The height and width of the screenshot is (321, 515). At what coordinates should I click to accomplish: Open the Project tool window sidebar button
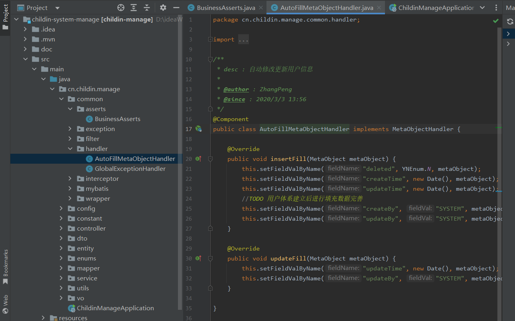5,18
